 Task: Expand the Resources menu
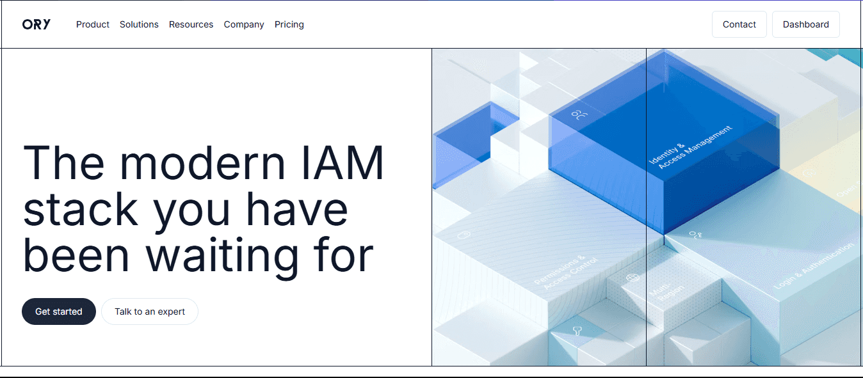[191, 24]
